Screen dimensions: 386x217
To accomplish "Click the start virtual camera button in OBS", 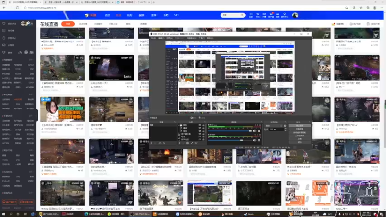I will pos(300,132).
